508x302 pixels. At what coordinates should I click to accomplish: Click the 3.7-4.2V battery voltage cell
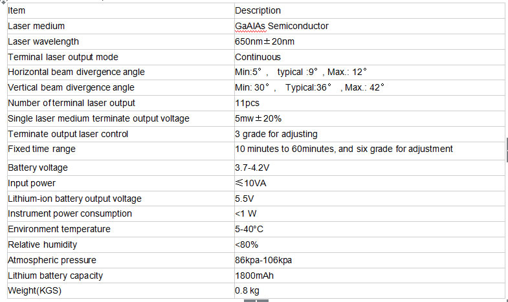tap(370, 168)
